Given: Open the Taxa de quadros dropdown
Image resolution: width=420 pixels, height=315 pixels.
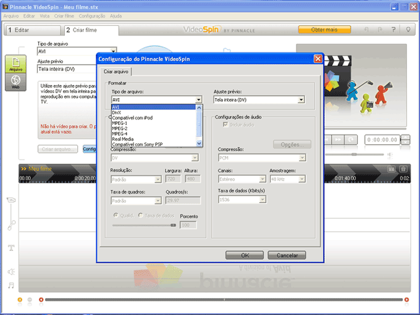Looking at the screenshot, I should point(158,200).
